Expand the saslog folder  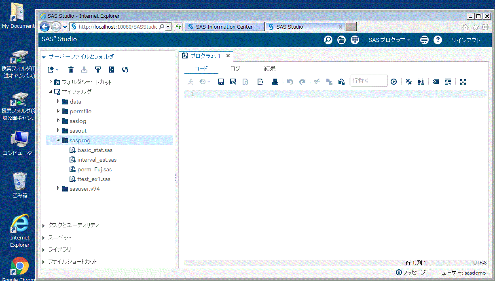click(58, 121)
